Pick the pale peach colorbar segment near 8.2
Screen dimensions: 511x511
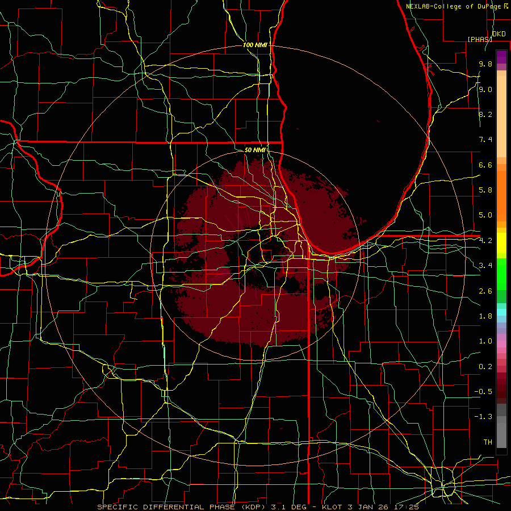pyautogui.click(x=501, y=118)
